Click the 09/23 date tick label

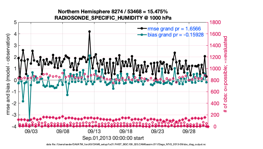coord(157,131)
